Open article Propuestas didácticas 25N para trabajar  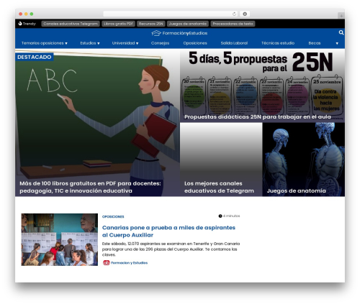(258, 117)
